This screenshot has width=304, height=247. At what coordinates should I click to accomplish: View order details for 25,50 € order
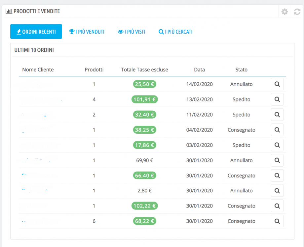[x=277, y=84]
